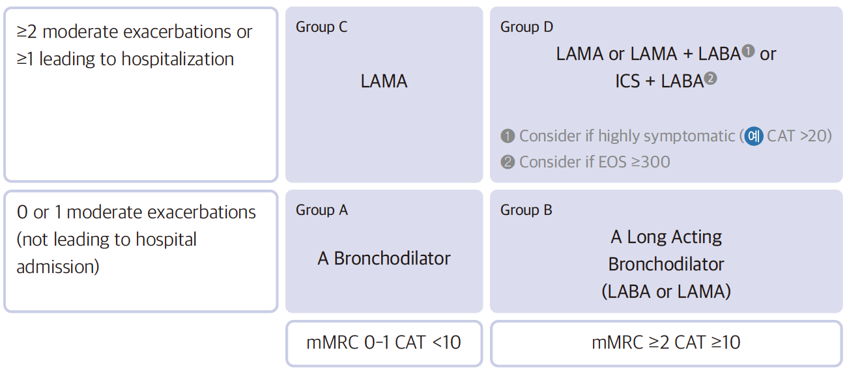Select the Group B label
The width and height of the screenshot is (847, 374).
526,210
